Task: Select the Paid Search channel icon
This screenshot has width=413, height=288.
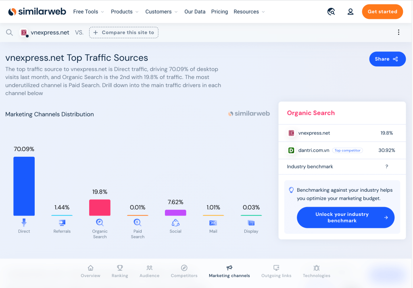Action: [138, 222]
